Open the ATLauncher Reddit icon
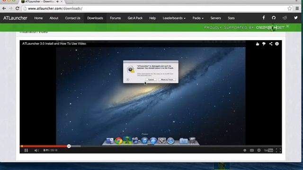The image size is (303, 170). click(285, 18)
